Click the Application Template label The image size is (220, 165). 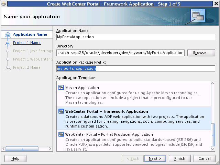(x=76, y=78)
